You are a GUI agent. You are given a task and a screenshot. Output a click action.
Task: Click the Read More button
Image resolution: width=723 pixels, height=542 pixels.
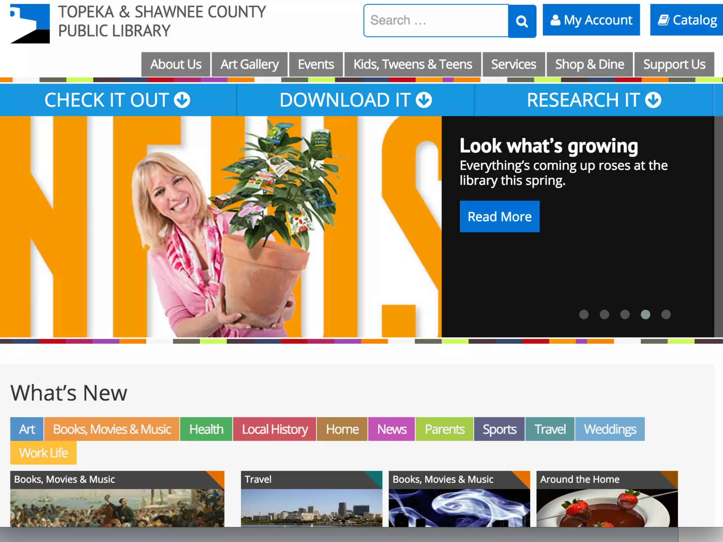click(499, 216)
